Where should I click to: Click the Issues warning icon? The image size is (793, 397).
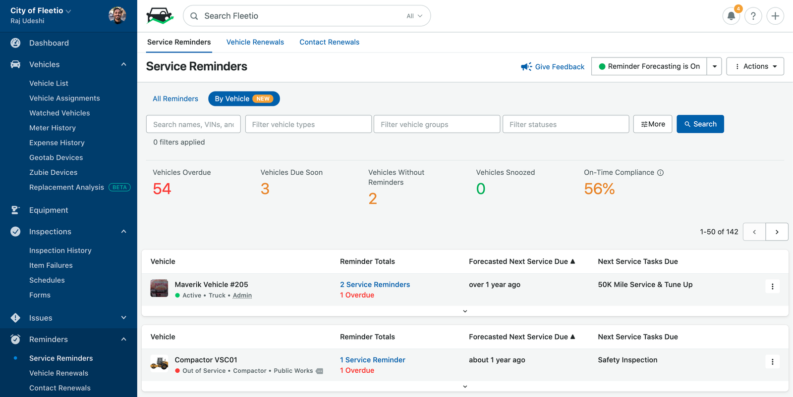15,318
